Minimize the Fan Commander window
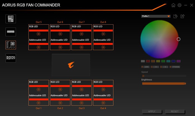Image resolution: width=195 pixels, height=116 pixels. [x=186, y=5]
